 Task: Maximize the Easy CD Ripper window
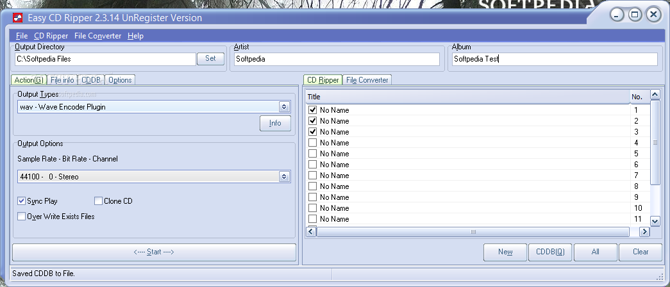point(635,15)
